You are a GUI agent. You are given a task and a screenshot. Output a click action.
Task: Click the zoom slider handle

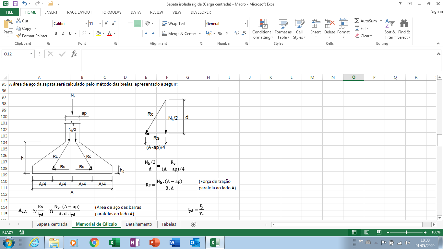[406, 232]
